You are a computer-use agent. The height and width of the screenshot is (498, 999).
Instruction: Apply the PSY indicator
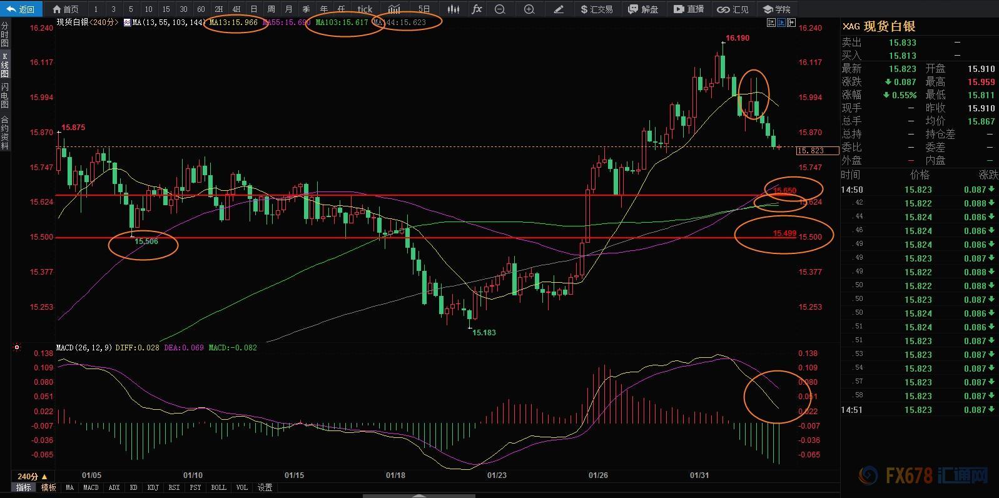(195, 487)
